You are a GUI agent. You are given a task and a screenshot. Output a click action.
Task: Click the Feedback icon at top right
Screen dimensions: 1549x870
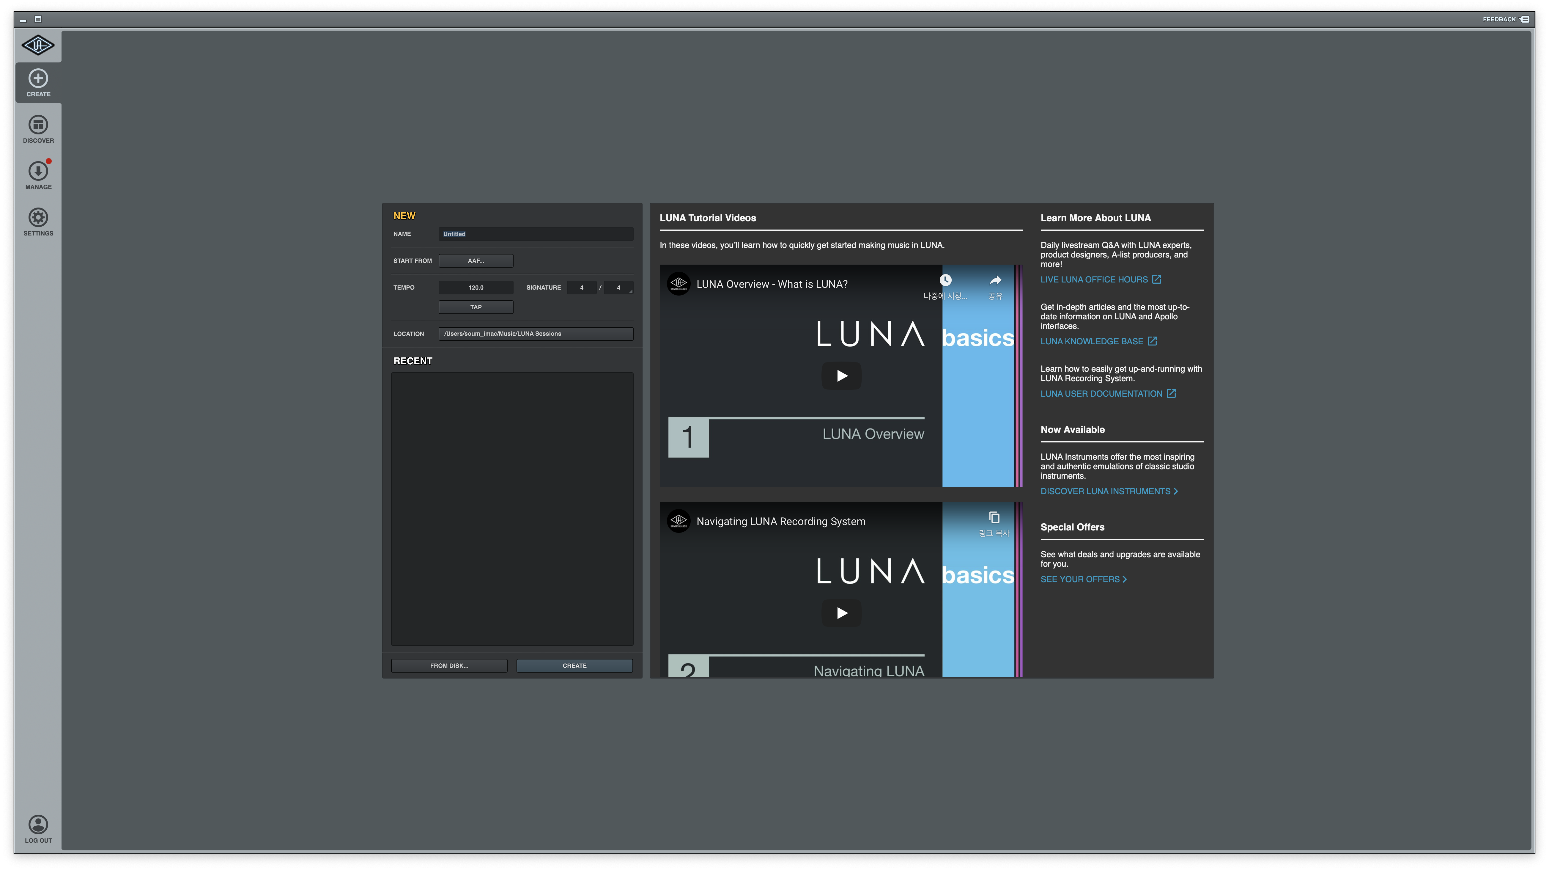click(1524, 19)
